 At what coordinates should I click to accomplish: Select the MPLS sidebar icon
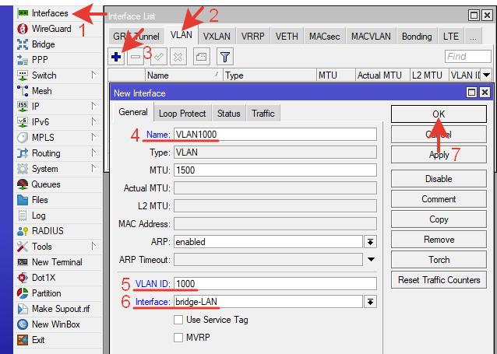coord(23,138)
